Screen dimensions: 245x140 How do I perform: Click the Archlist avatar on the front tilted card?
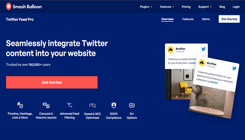[202, 63]
